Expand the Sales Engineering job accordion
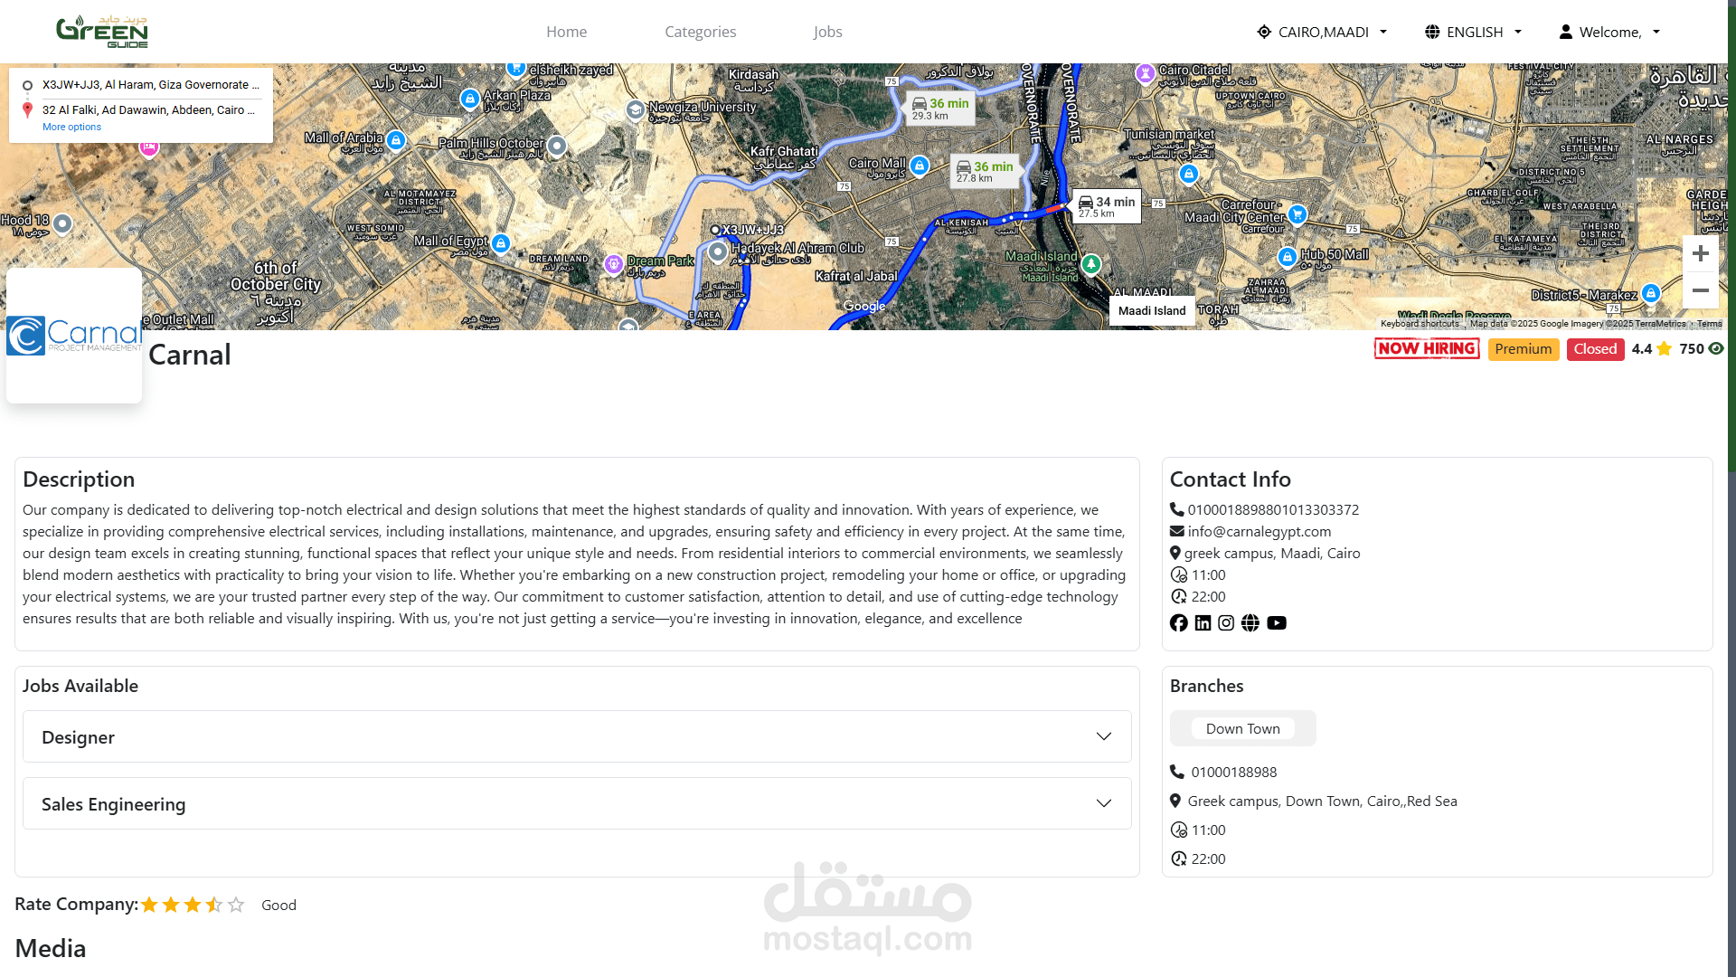The width and height of the screenshot is (1736, 977). (x=577, y=803)
